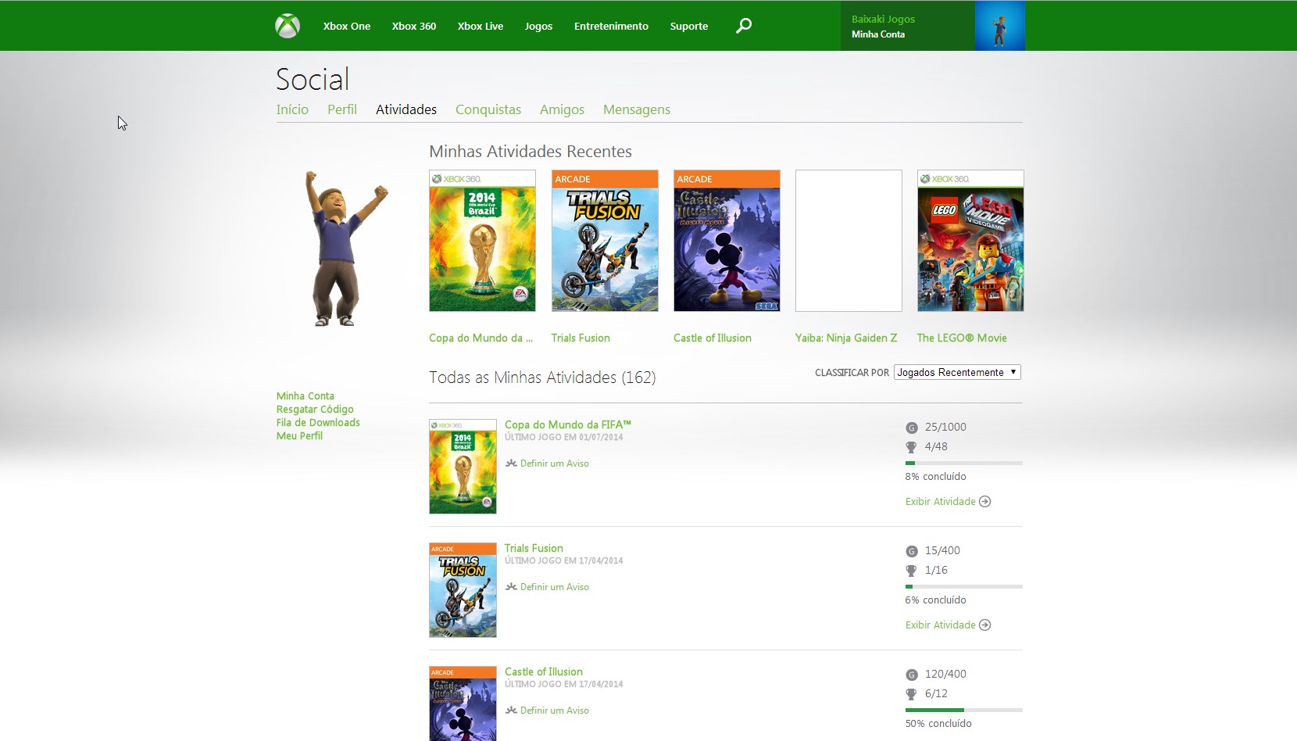Viewport: 1297px width, 741px height.
Task: Open Fila de Downloads link
Action: 318,423
